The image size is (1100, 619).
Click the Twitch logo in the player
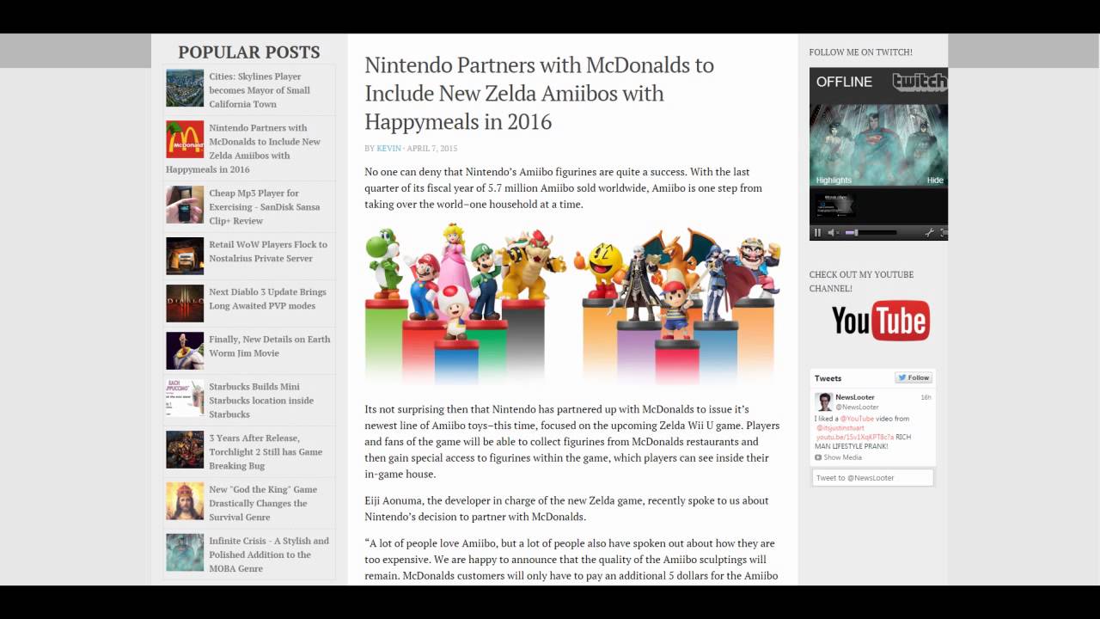[x=920, y=82]
